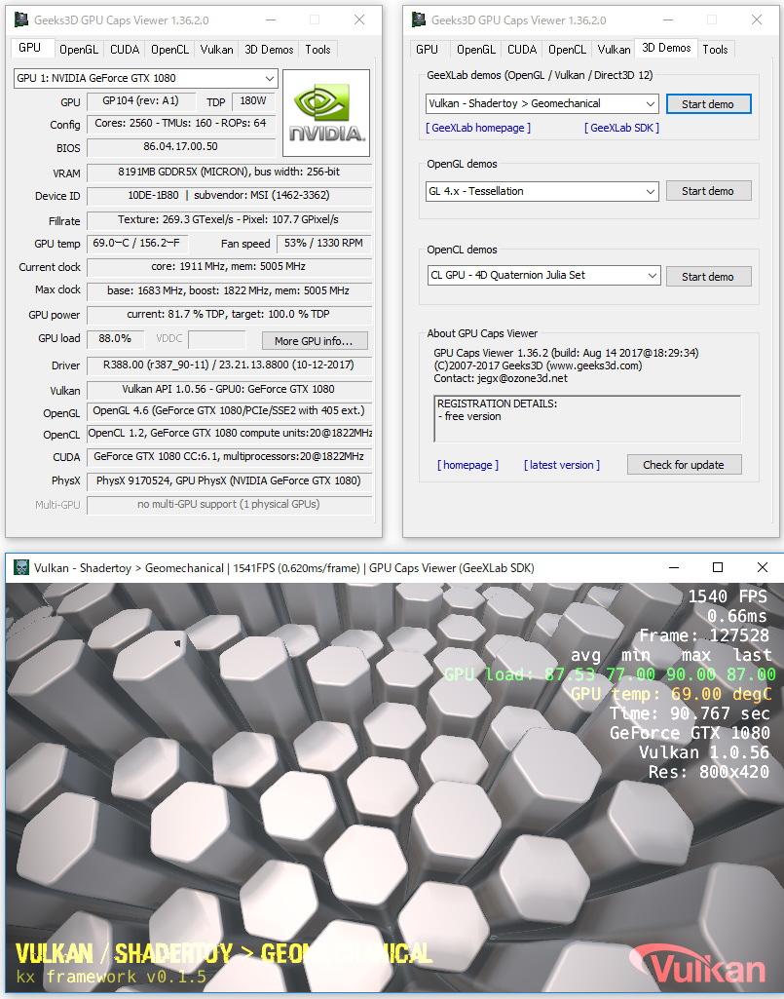The height and width of the screenshot is (999, 784).
Task: Click skull icon in Vulkan demo title bar
Action: click(21, 567)
